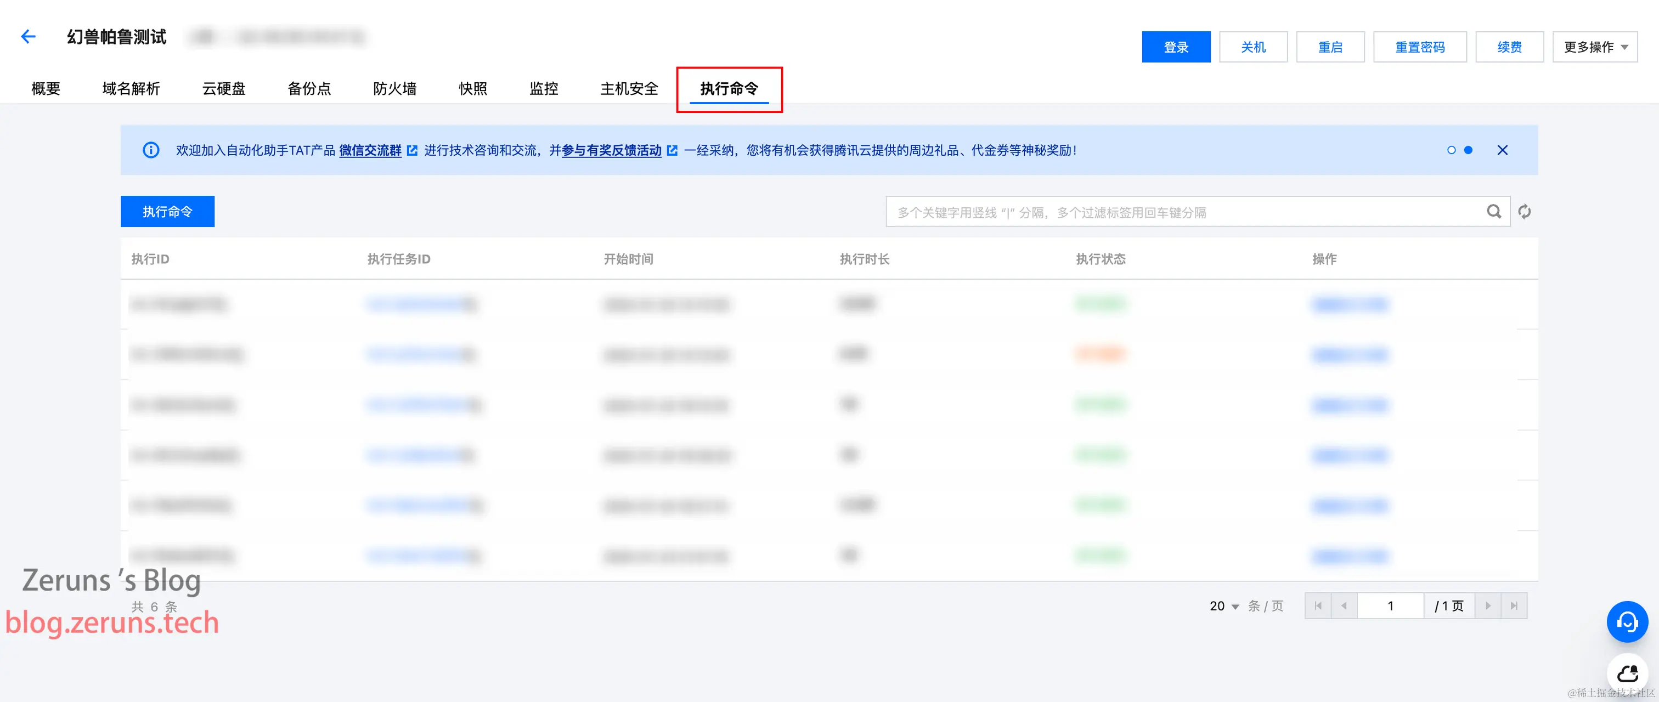1659x702 pixels.
Task: Switch to the 监控 tab
Action: pos(543,88)
